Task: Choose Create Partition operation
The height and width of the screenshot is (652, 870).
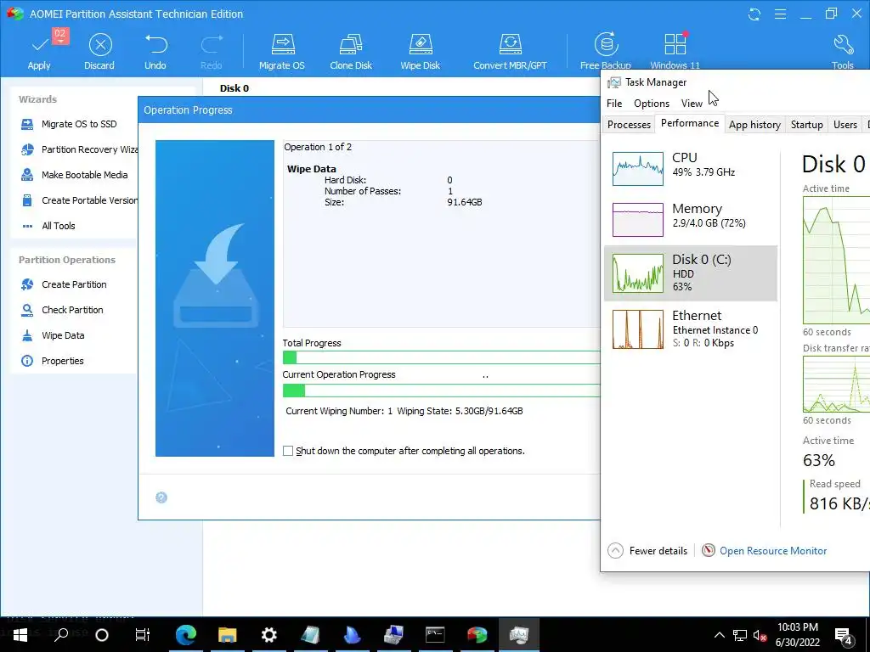Action: pyautogui.click(x=63, y=284)
